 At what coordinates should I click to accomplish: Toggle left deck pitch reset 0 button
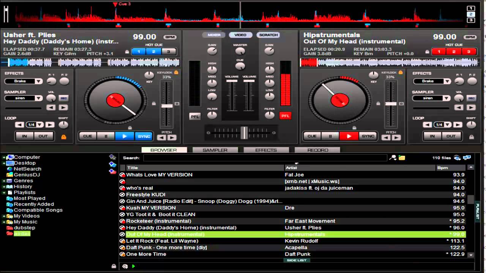click(177, 104)
